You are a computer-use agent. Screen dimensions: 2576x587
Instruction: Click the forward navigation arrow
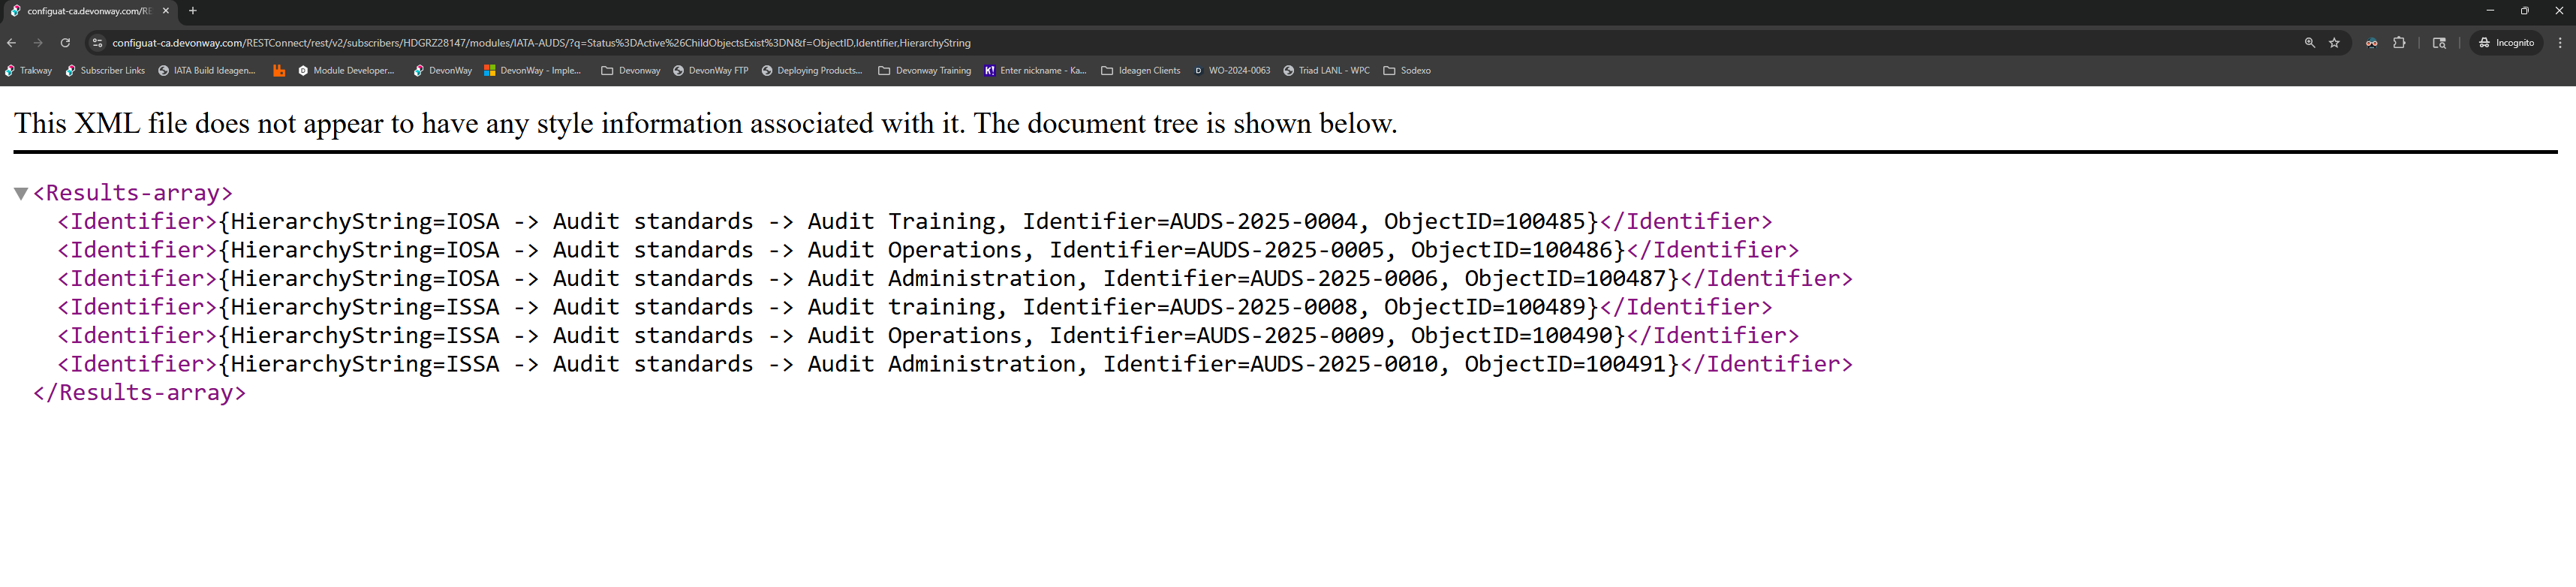38,43
